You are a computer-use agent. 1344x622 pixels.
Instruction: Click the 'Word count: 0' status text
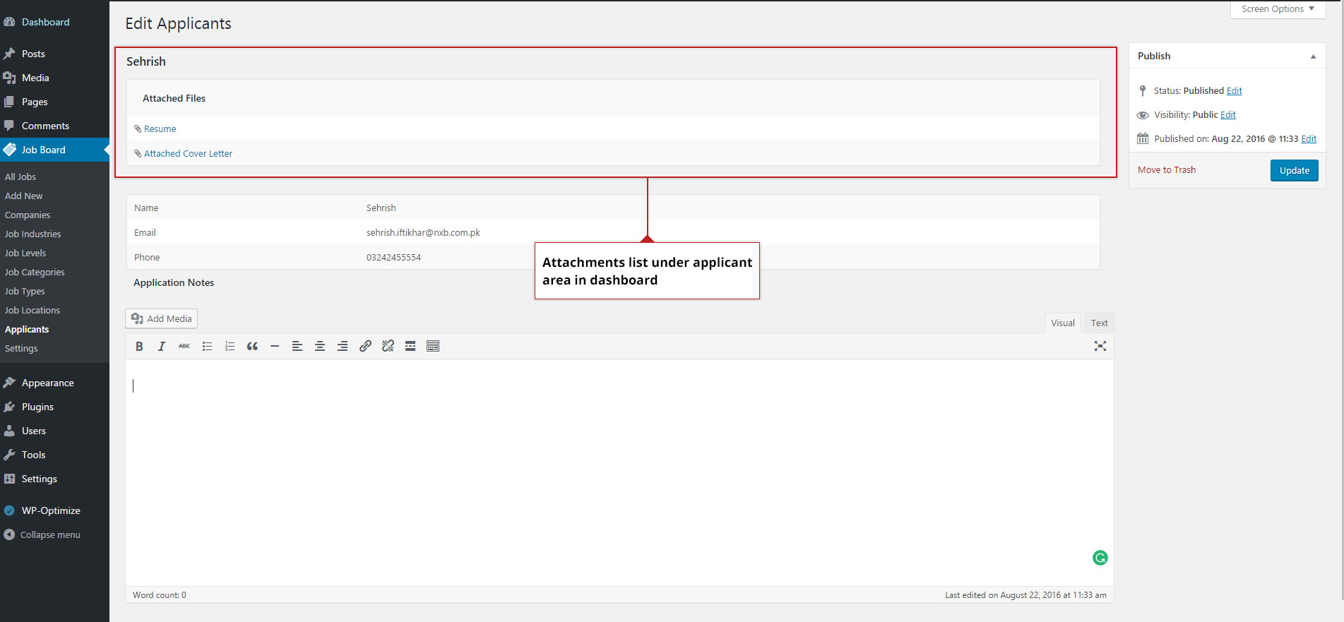160,595
